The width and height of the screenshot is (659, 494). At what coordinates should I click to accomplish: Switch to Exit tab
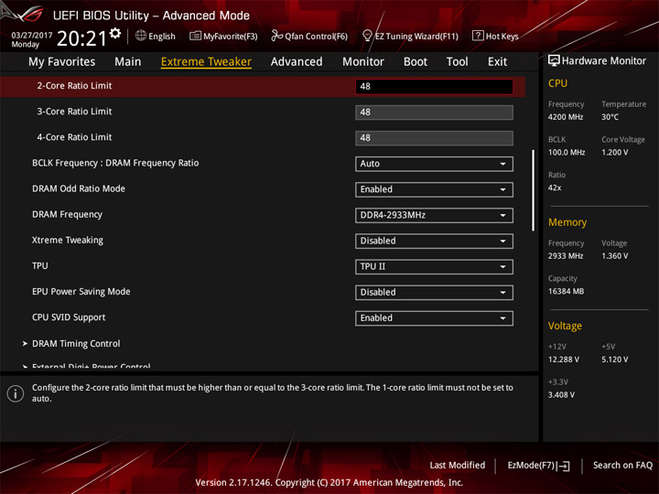pos(497,62)
